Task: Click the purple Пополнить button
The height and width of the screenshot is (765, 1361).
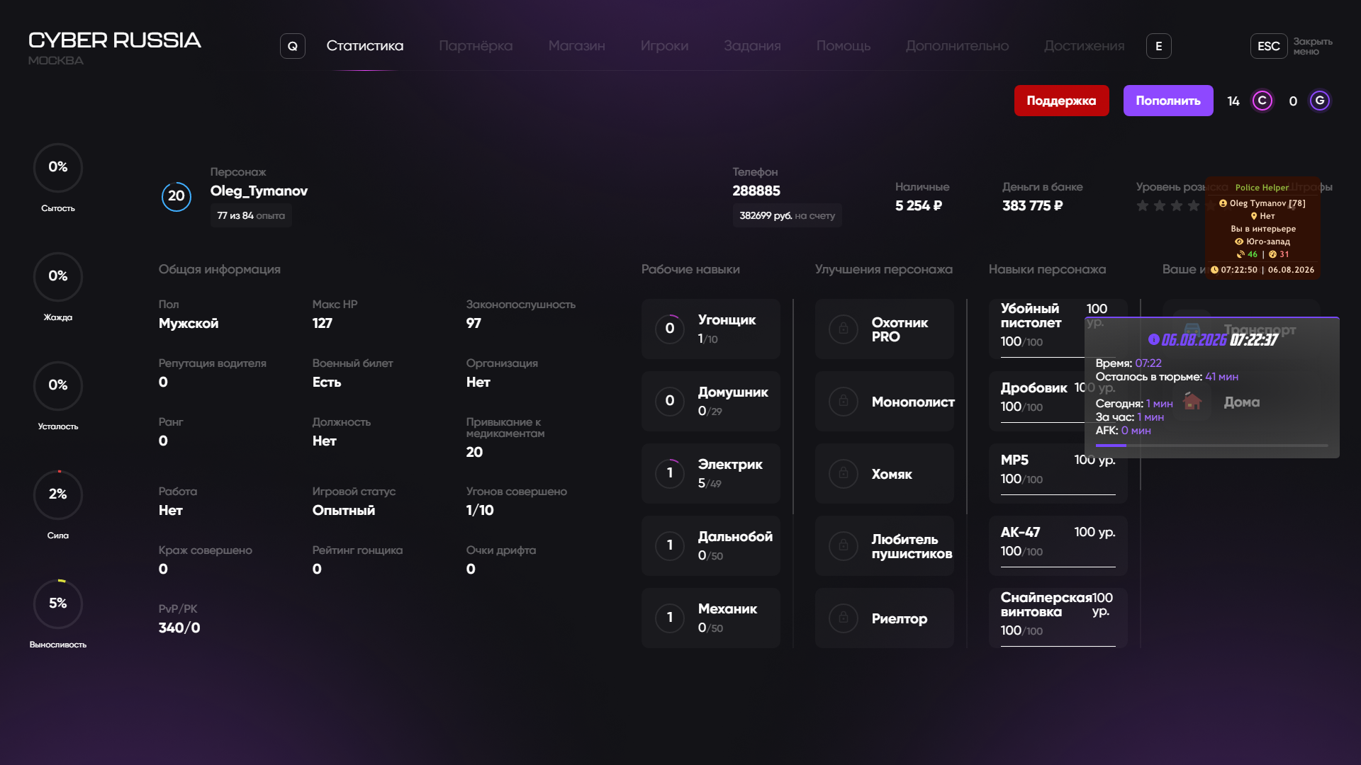Action: (1168, 101)
